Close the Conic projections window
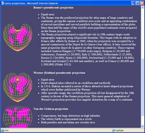Viewport: 145px width, 133px height. click(142, 3)
